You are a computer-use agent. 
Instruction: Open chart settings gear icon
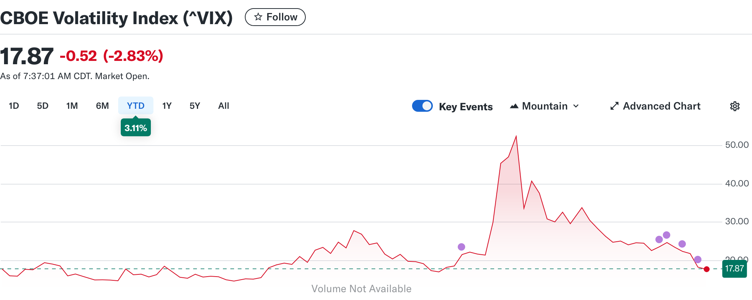pyautogui.click(x=735, y=106)
